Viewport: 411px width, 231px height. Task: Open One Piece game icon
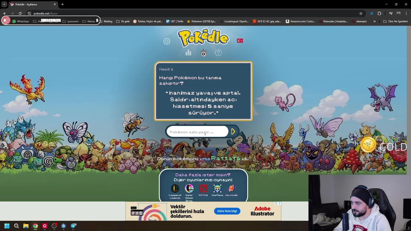pyautogui.click(x=217, y=188)
